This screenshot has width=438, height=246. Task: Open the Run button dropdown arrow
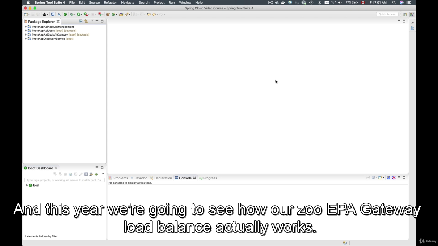click(x=82, y=15)
